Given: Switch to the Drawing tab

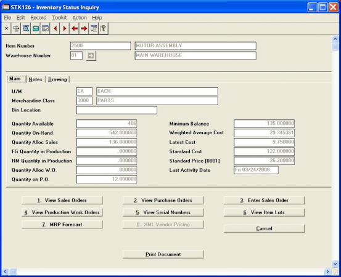Looking at the screenshot, I should pos(57,79).
